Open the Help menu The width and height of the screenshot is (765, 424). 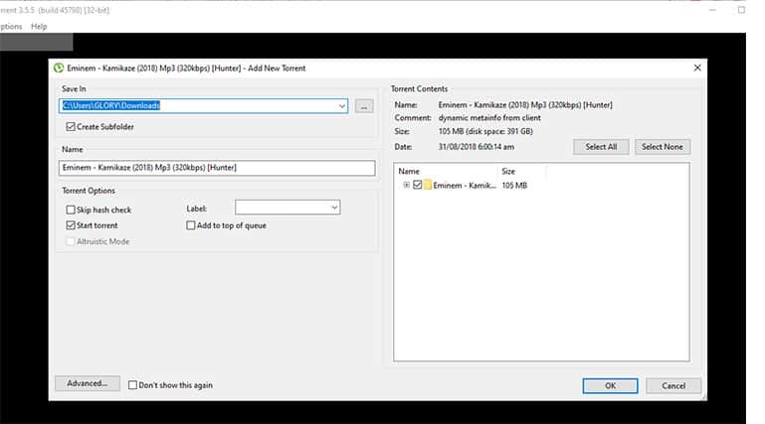click(39, 26)
